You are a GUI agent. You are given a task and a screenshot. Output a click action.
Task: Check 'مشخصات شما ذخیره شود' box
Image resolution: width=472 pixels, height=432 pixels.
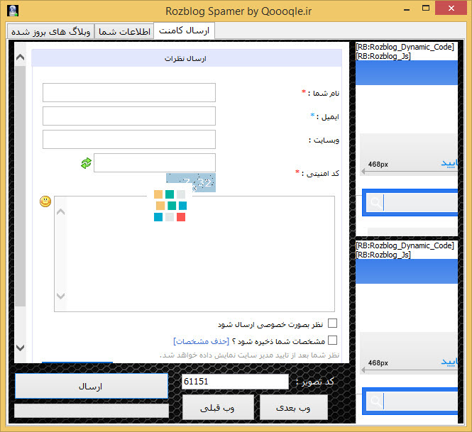[x=332, y=340]
